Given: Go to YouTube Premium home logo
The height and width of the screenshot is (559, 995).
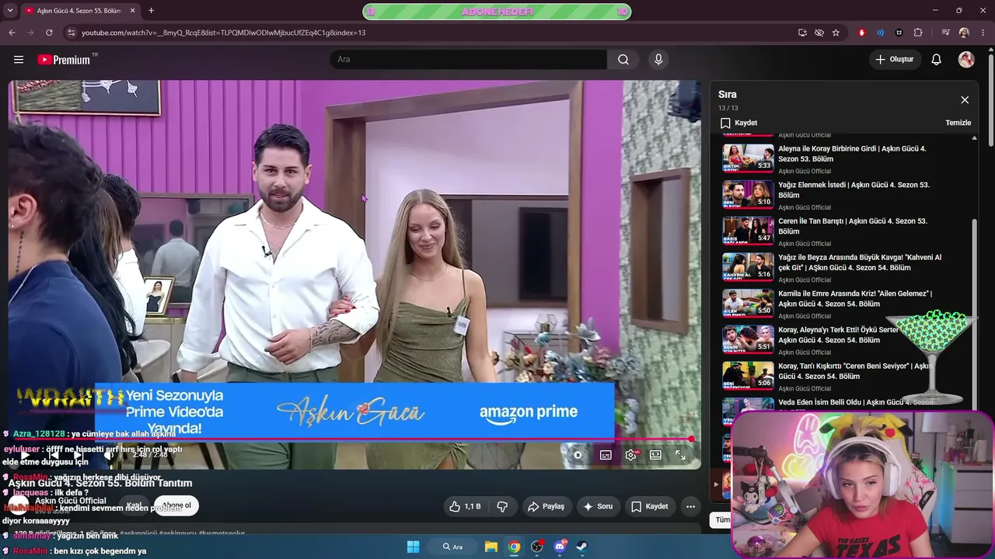Looking at the screenshot, I should click(64, 60).
